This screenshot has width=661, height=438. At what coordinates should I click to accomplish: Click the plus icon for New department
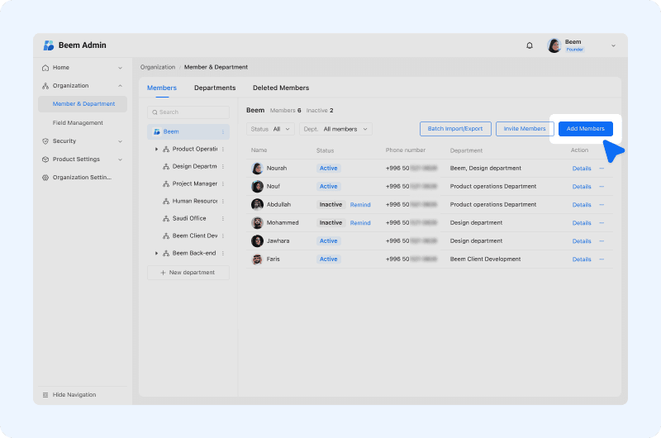[163, 273]
